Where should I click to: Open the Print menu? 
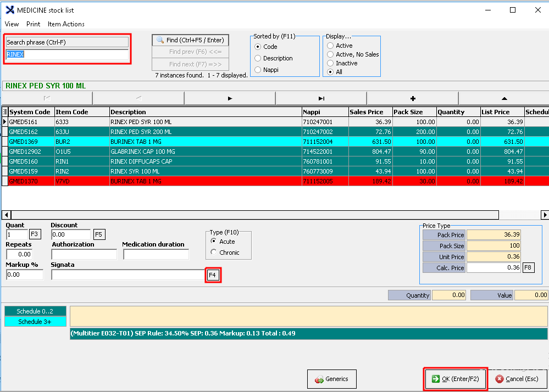(33, 24)
